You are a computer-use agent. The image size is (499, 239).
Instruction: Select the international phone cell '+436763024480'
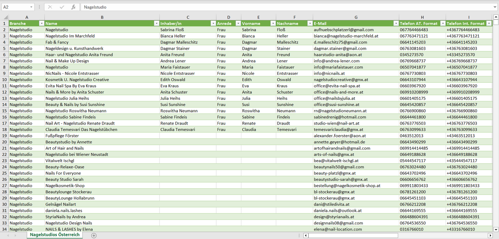coord(469,167)
